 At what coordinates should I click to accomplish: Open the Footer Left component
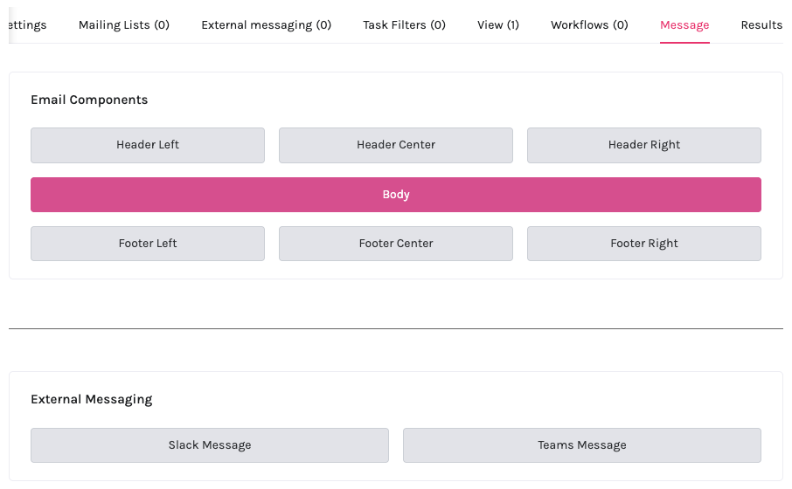pyautogui.click(x=148, y=244)
